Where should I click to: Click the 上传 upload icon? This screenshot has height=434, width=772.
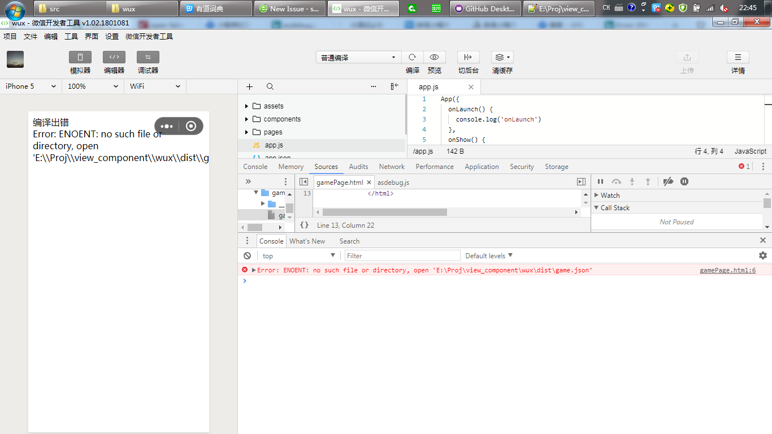(x=687, y=57)
